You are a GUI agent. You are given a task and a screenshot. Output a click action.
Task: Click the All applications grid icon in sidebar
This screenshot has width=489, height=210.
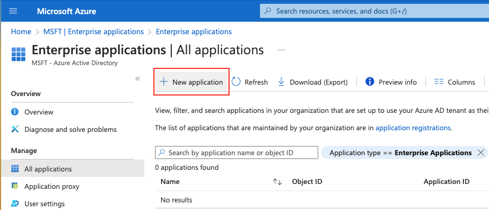pyautogui.click(x=15, y=169)
